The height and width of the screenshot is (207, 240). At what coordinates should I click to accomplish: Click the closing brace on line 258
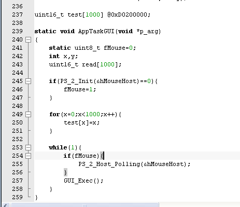51,189
